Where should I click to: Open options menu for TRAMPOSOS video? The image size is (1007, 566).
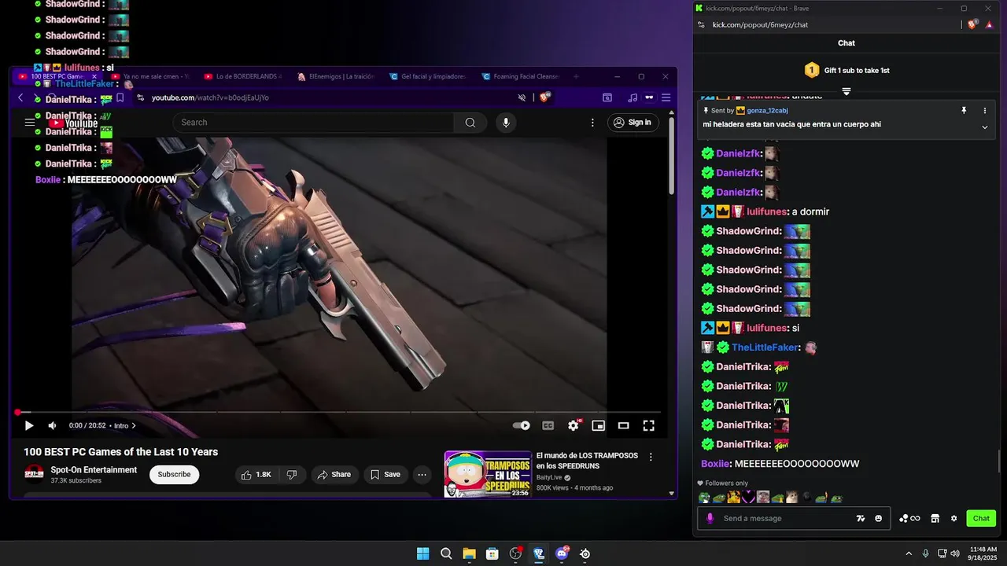pyautogui.click(x=651, y=457)
